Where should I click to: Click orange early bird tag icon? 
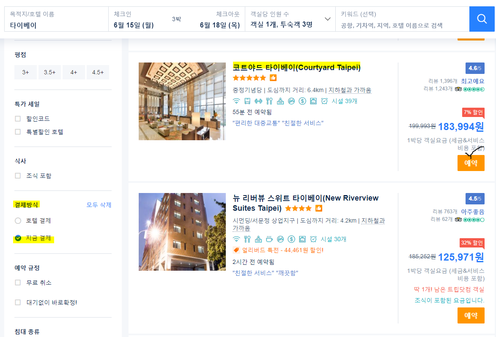[x=236, y=250]
